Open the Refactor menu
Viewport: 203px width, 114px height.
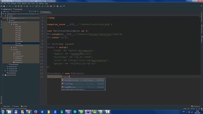pyautogui.click(x=24, y=3)
